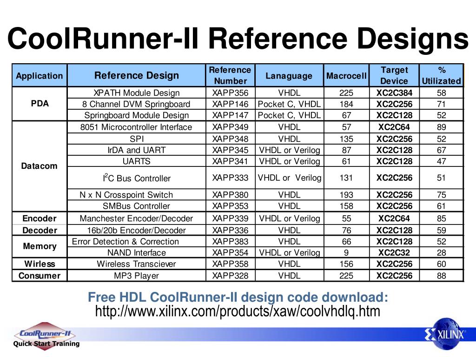Click the UARTS reference design cell
The image size is (476, 357).
click(137, 161)
